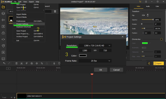This screenshot has height=99, width=166.
Task: Switch to the Audio properties tab
Action: point(148,6)
